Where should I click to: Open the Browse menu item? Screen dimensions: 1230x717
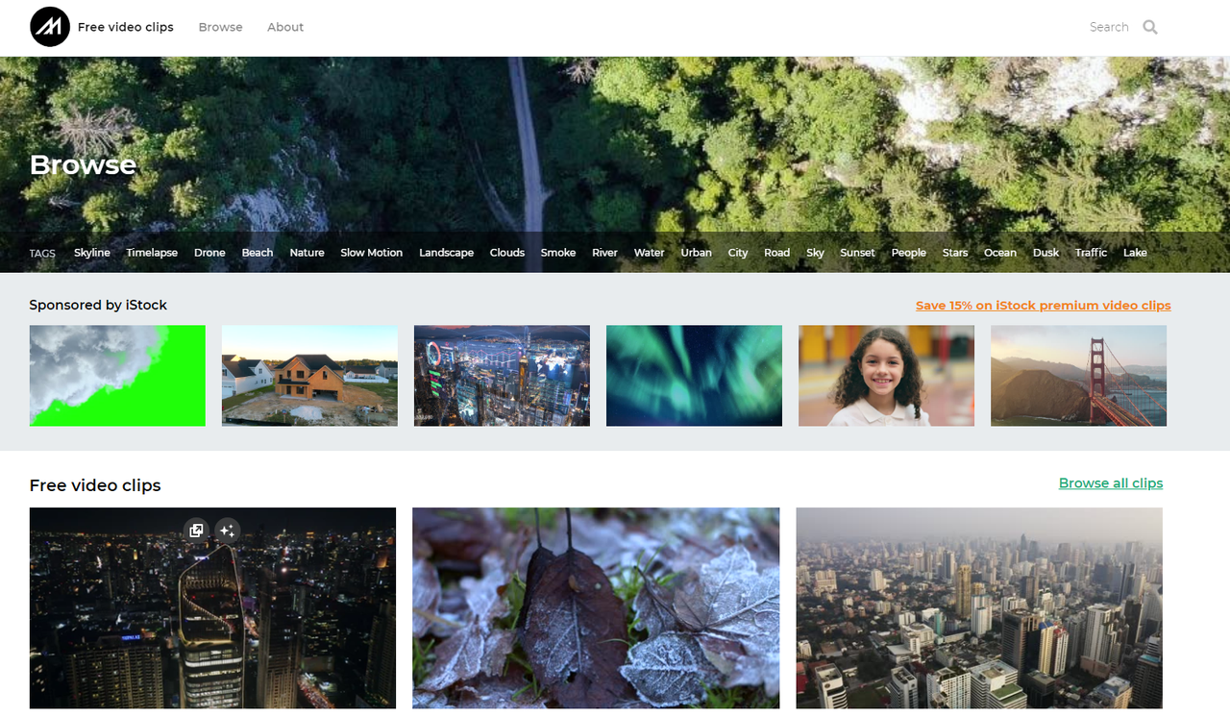pos(220,27)
